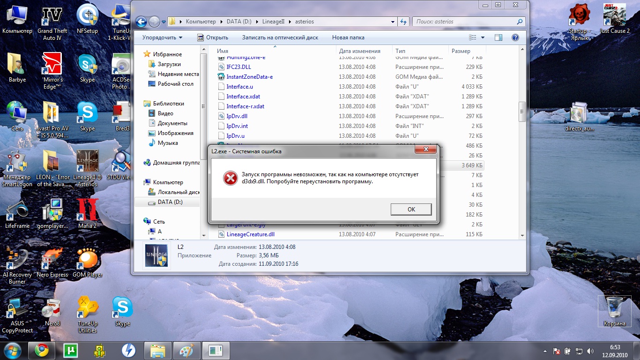Click the Explorer help question mark icon

tap(515, 37)
